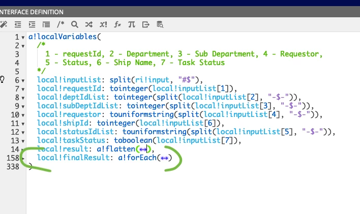Toggle fold arrow on line 8
The height and width of the screenshot is (214, 360).
pos(23,98)
